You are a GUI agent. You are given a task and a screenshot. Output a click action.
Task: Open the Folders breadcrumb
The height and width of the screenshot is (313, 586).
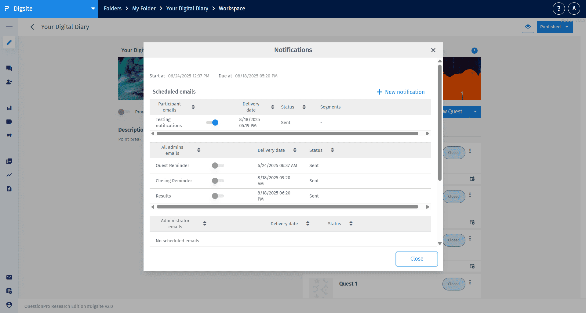pos(112,9)
